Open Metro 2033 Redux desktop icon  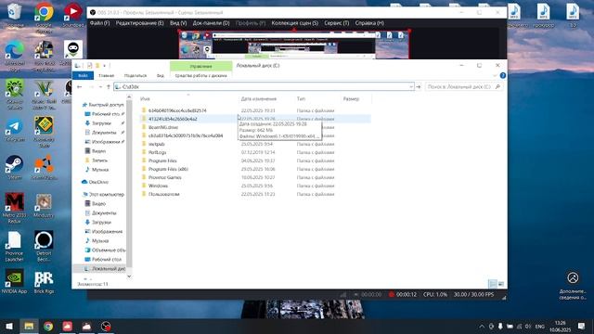point(14,208)
